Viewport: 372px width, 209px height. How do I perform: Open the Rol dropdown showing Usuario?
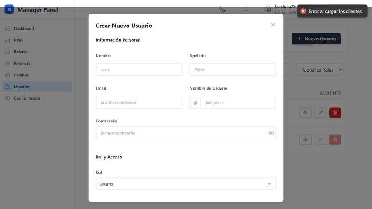click(x=186, y=184)
